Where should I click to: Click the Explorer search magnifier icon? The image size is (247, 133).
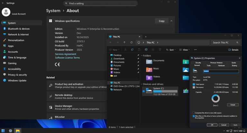(237, 42)
